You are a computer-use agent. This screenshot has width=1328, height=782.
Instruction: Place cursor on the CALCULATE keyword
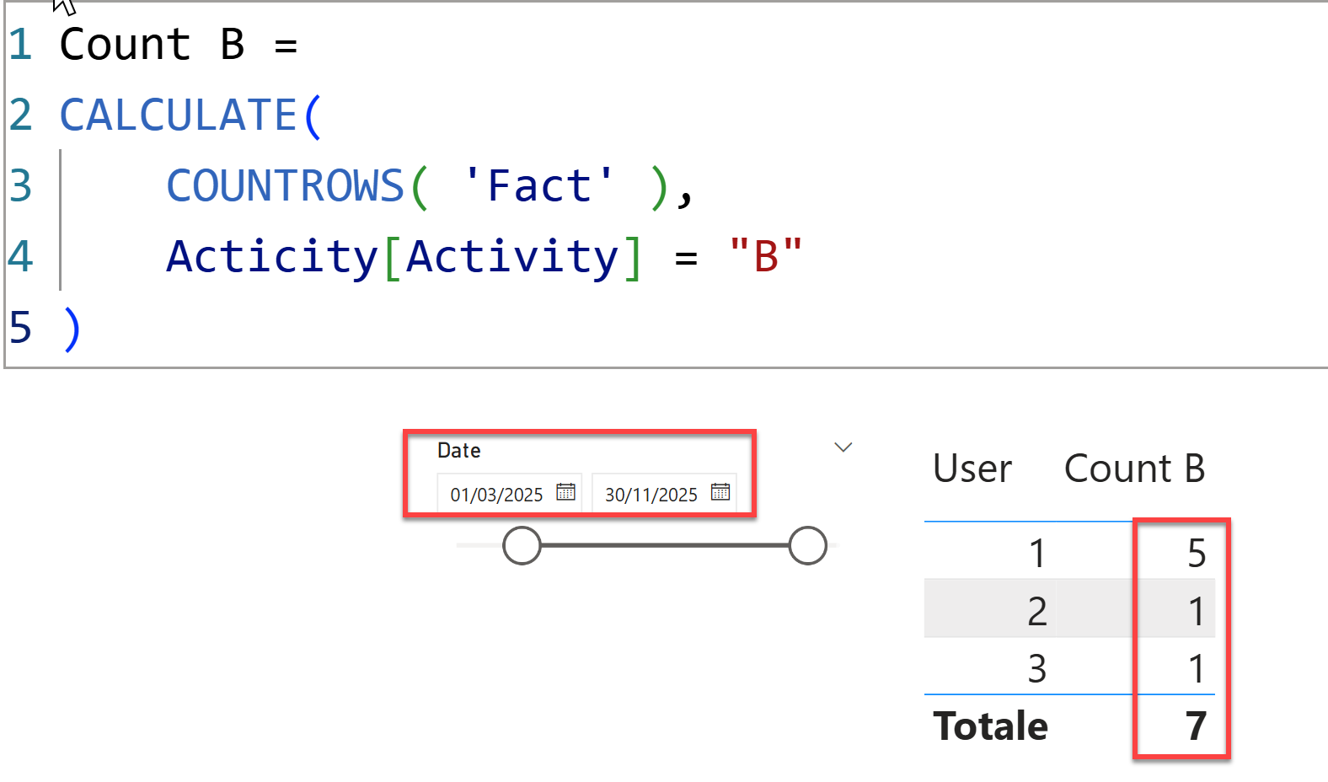click(179, 115)
